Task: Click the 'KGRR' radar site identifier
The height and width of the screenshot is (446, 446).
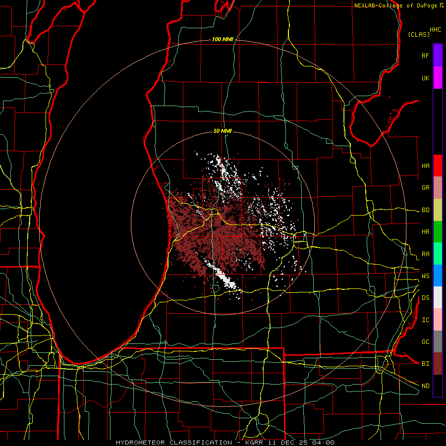Action: pyautogui.click(x=255, y=443)
